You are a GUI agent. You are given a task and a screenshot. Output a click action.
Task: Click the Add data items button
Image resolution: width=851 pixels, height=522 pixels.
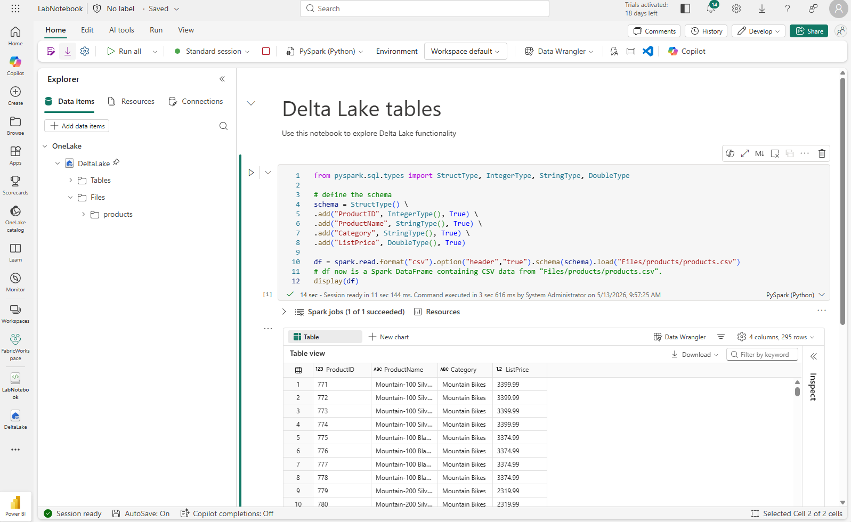(x=77, y=126)
